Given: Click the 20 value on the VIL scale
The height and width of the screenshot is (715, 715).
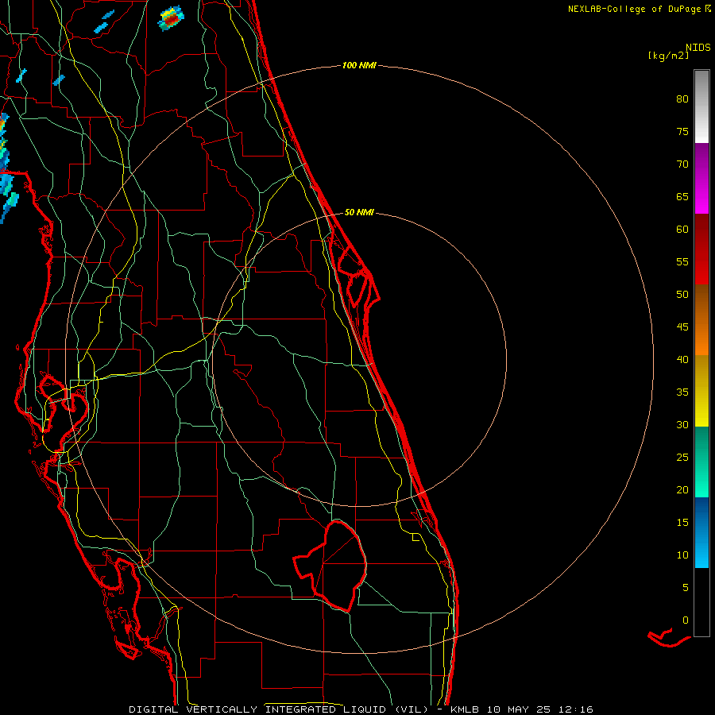Looking at the screenshot, I should [682, 489].
